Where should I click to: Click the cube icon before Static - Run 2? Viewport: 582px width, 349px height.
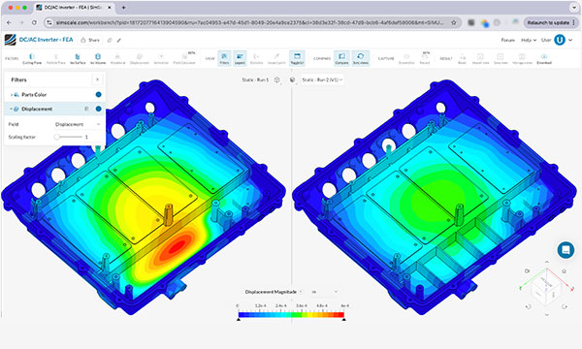pos(293,79)
